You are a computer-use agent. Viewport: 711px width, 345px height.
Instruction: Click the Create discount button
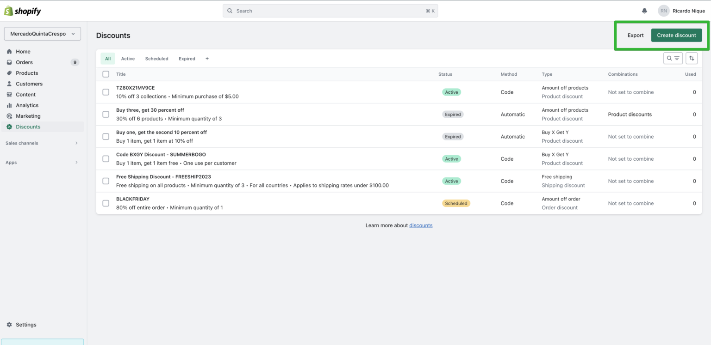676,35
